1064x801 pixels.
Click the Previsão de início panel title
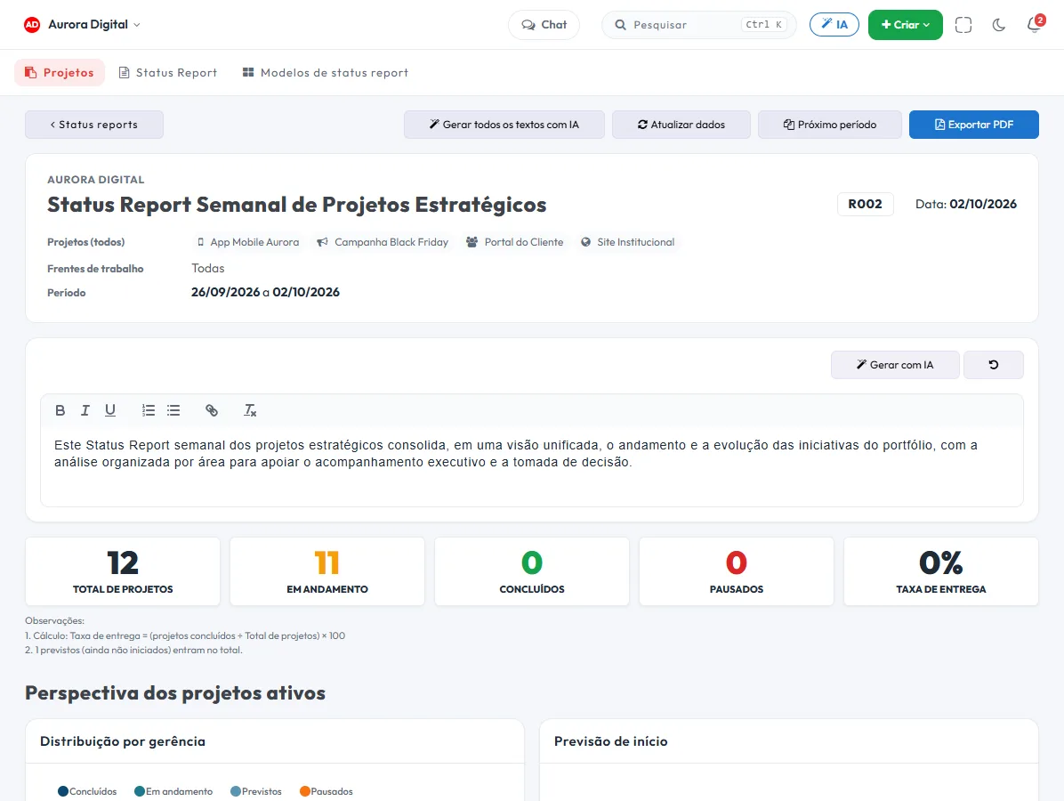pos(610,741)
